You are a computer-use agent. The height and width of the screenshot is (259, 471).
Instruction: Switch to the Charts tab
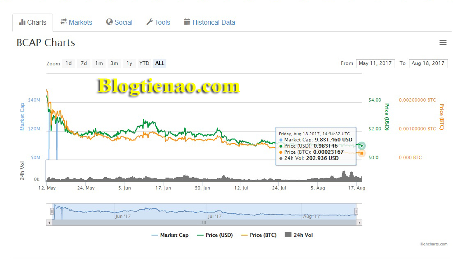33,22
